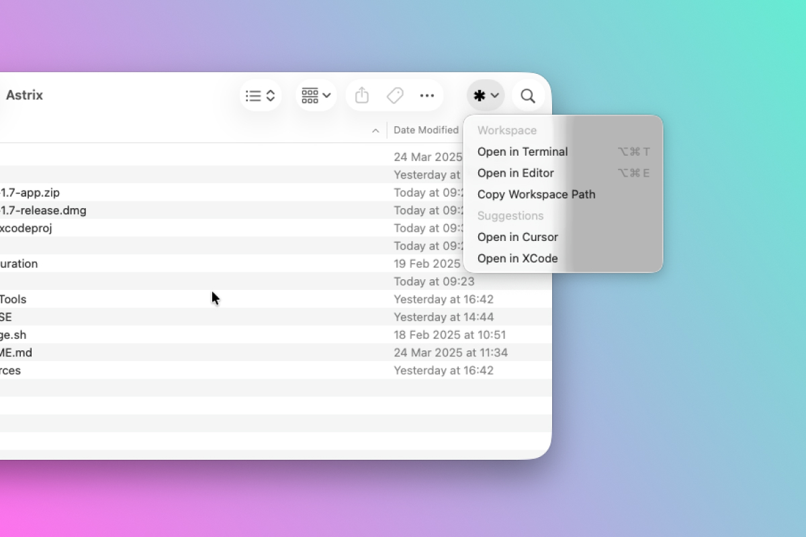This screenshot has height=537, width=806.
Task: Choose Copy Workspace Path
Action: tap(536, 195)
